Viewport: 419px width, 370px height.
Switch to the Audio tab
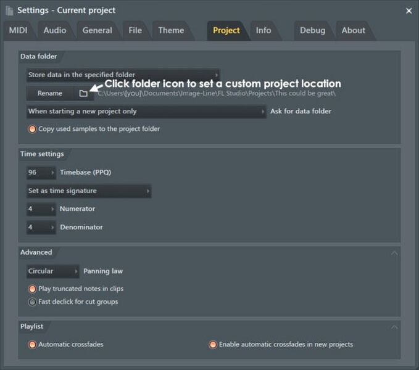coord(55,30)
